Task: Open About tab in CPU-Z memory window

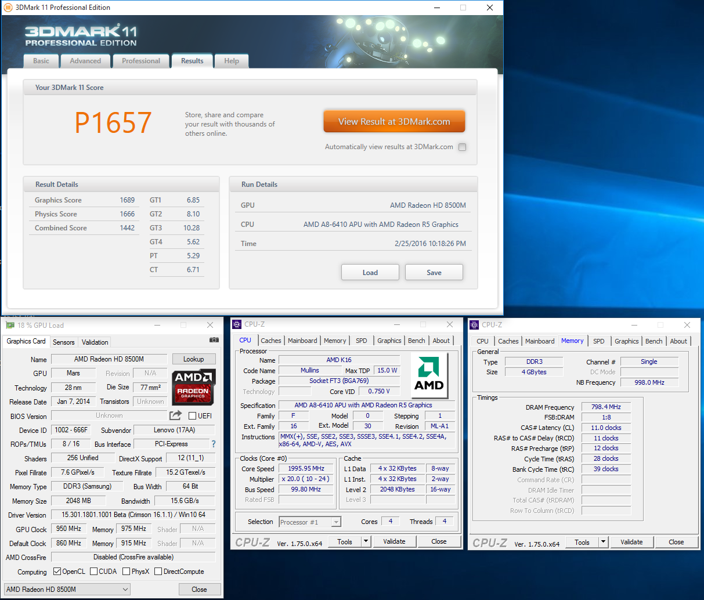Action: (x=678, y=341)
